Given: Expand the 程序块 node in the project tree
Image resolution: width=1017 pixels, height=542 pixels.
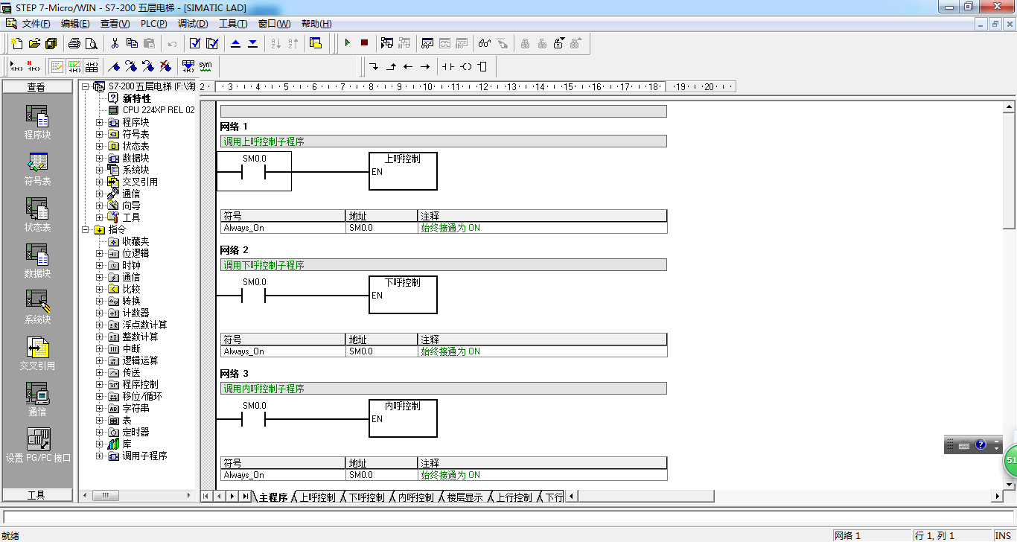Looking at the screenshot, I should [100, 122].
